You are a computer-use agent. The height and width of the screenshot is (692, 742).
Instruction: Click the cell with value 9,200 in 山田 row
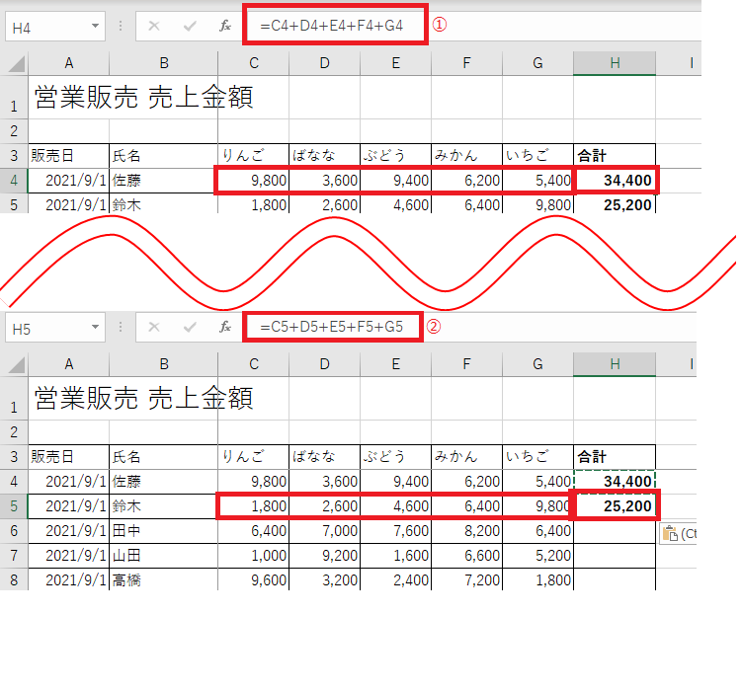click(324, 556)
